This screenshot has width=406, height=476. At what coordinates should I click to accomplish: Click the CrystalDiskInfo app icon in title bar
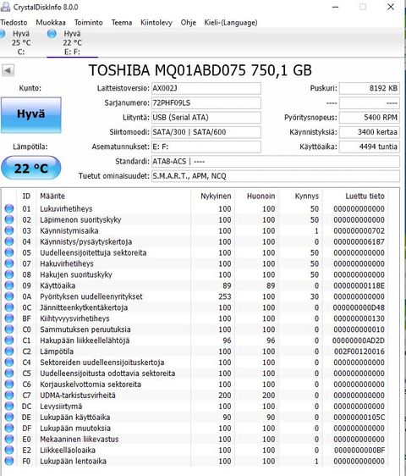coord(5,7)
